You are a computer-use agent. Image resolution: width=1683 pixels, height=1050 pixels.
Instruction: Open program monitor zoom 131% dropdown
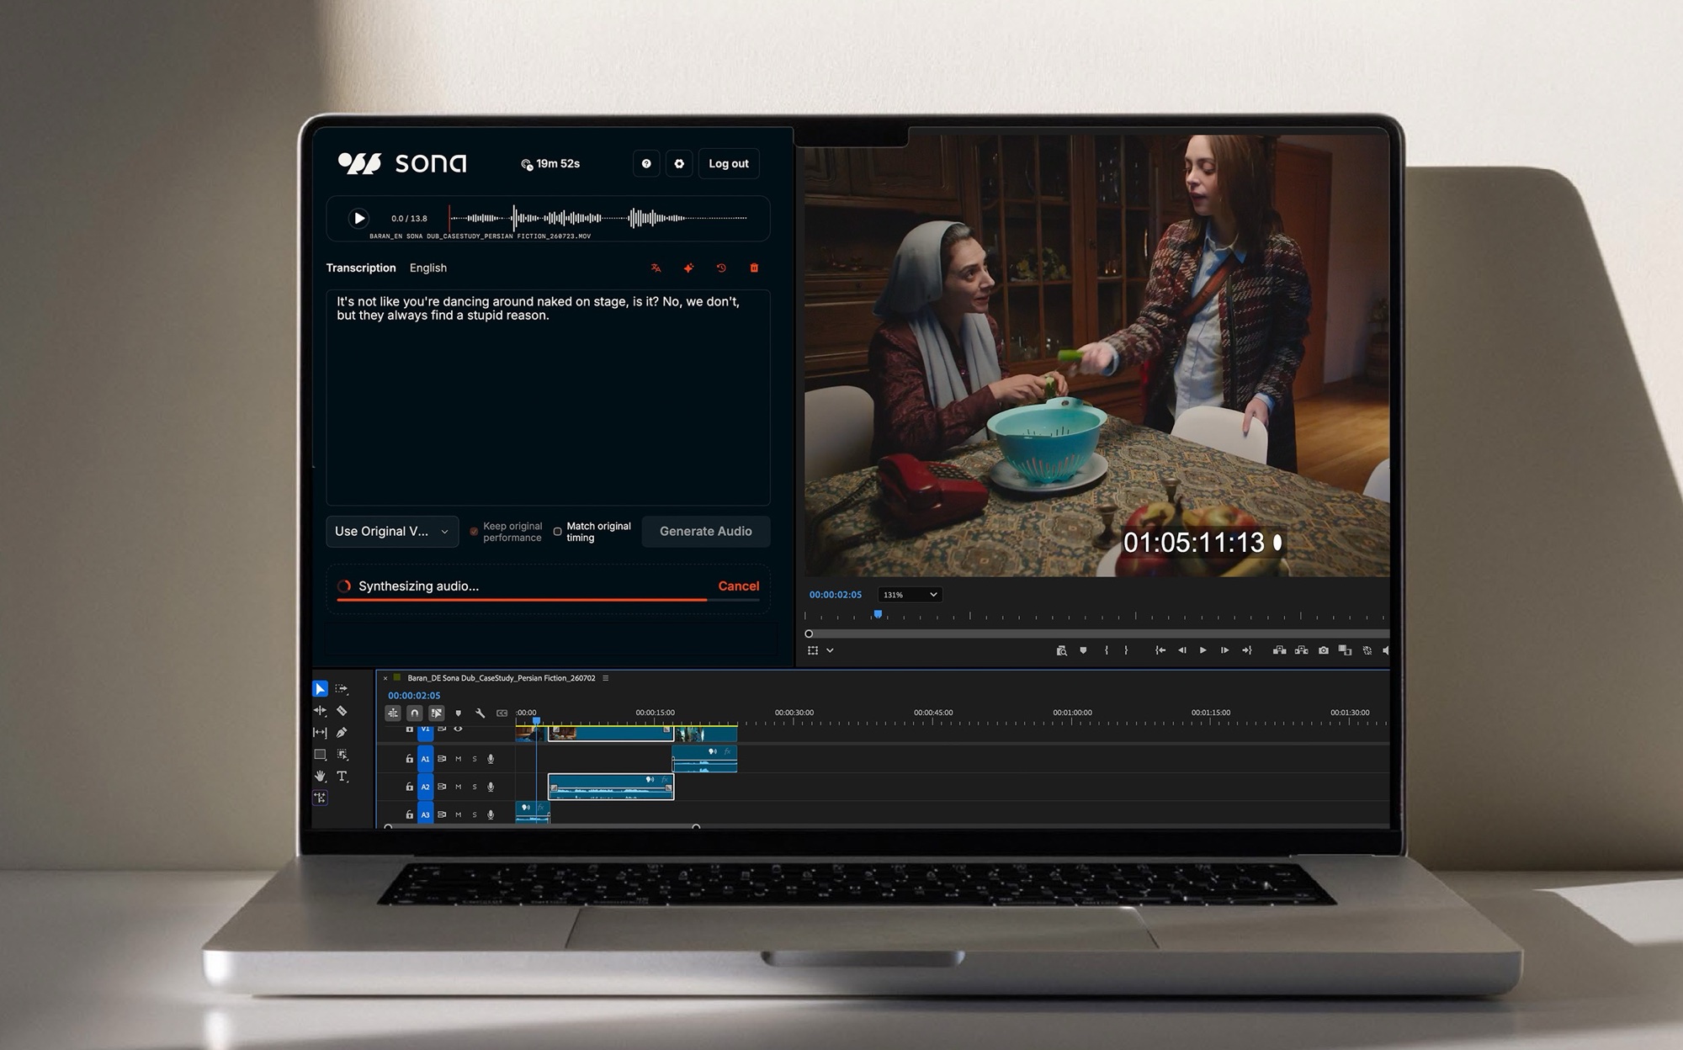point(910,595)
